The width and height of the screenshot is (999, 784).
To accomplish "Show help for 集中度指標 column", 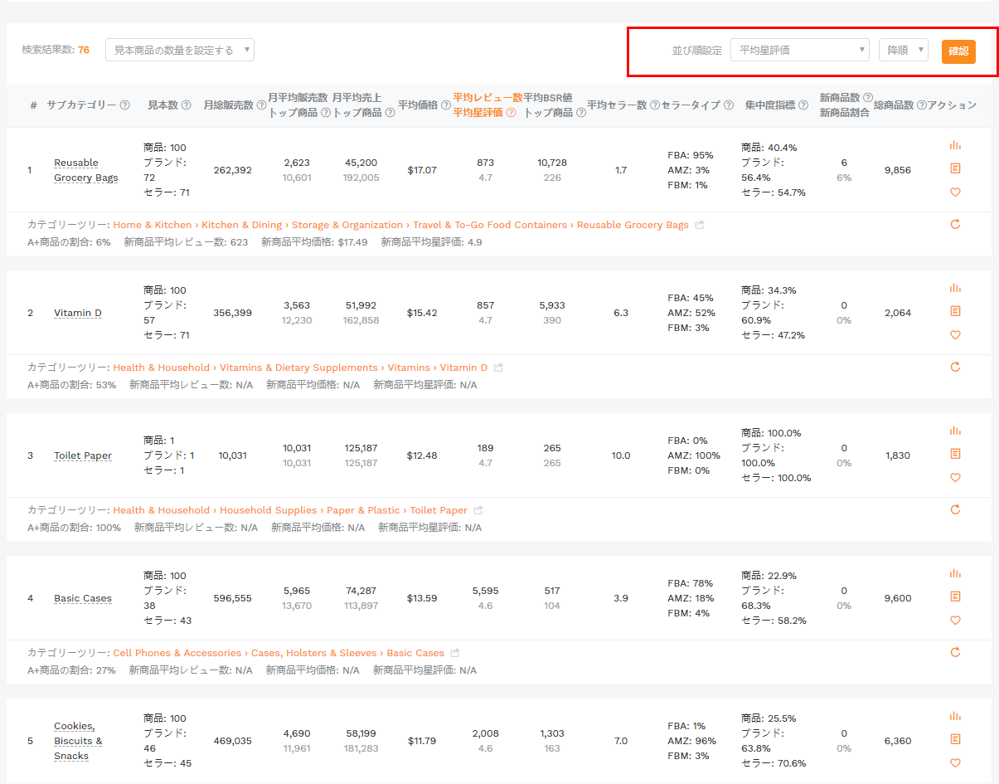I will (x=803, y=105).
